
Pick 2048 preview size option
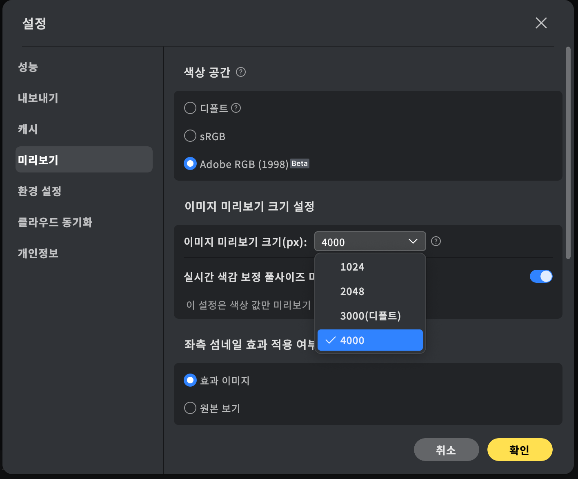[x=352, y=291]
